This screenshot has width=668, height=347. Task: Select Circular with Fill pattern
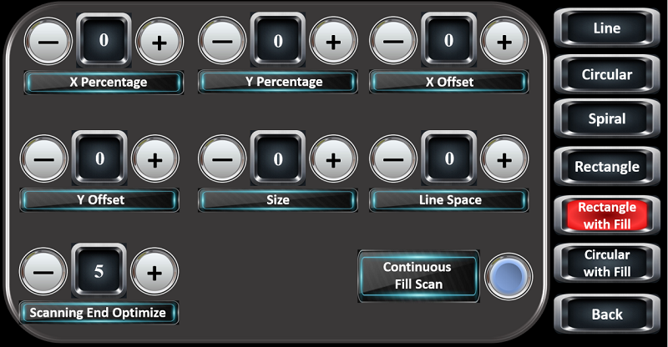(x=607, y=263)
